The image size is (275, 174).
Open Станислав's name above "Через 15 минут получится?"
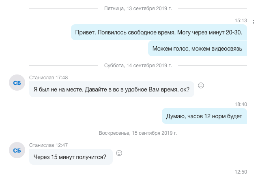(x=41, y=145)
